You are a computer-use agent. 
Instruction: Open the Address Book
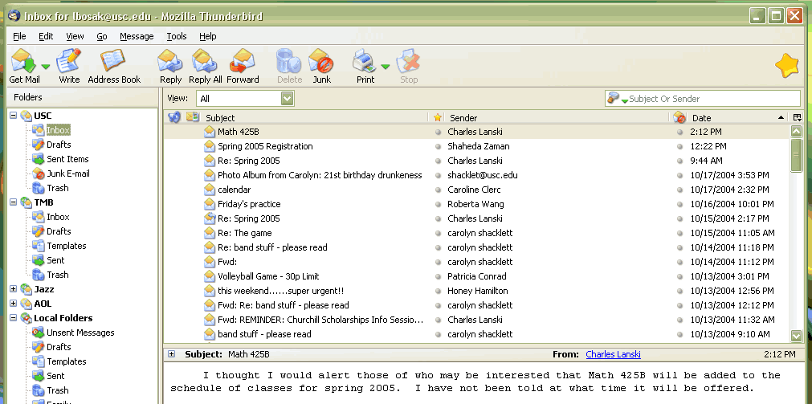[x=114, y=65]
